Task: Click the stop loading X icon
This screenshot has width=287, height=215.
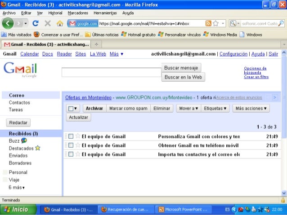Action: pyautogui.click(x=48, y=23)
